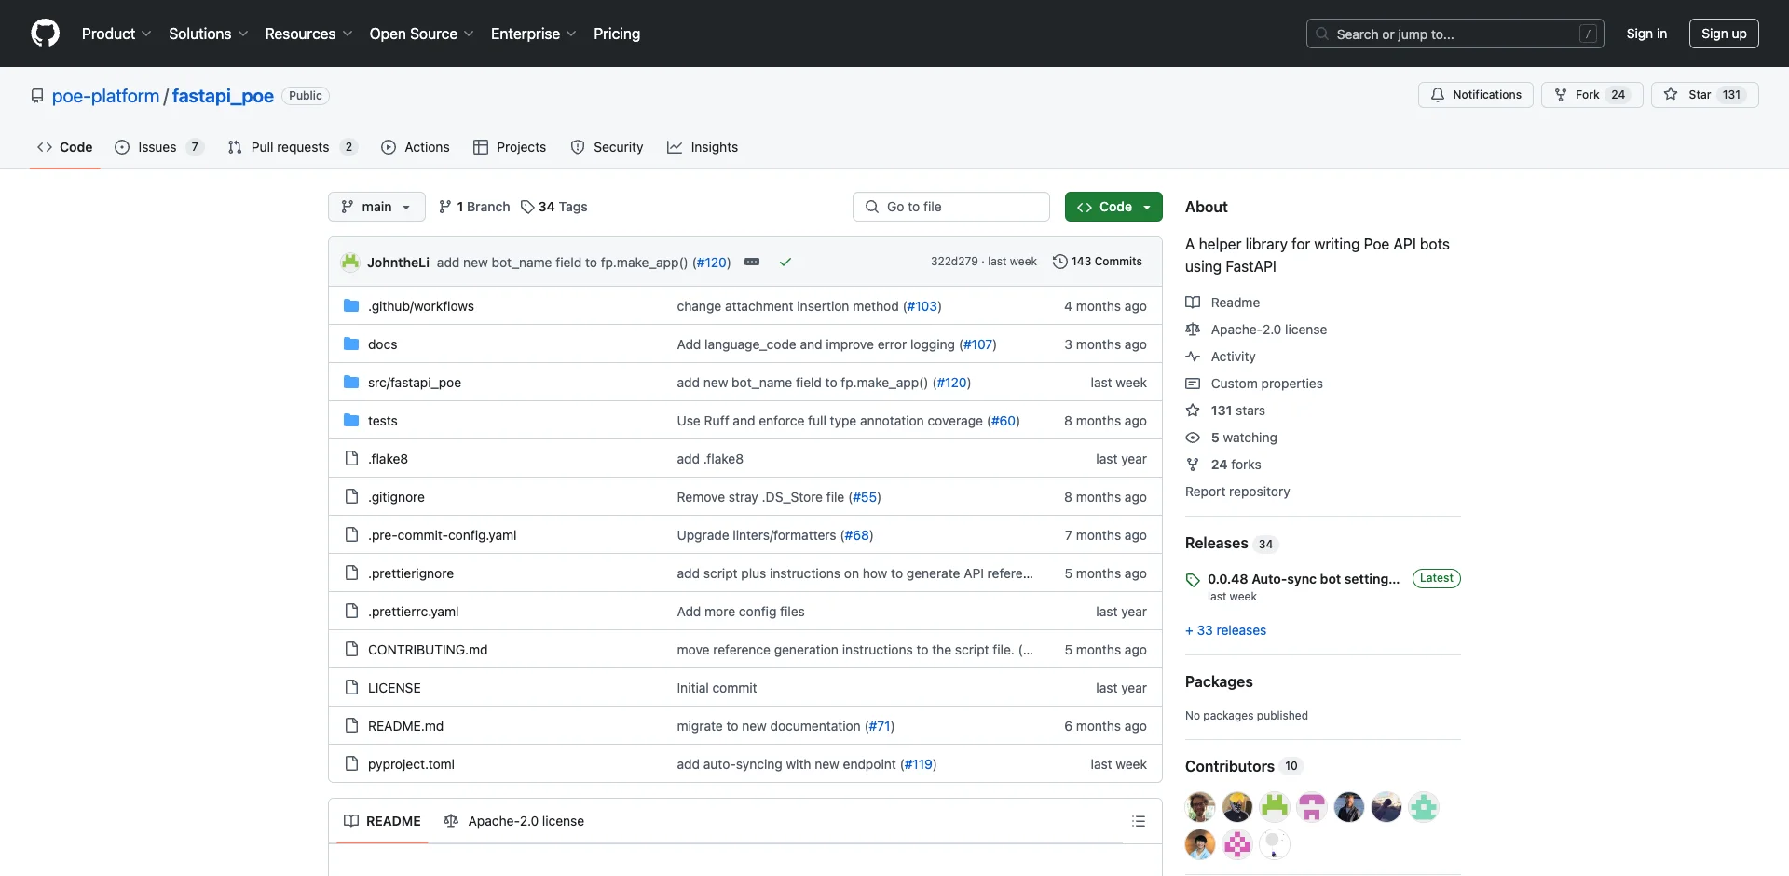Expand commit message ellipsis button
1789x876 pixels.
(752, 262)
